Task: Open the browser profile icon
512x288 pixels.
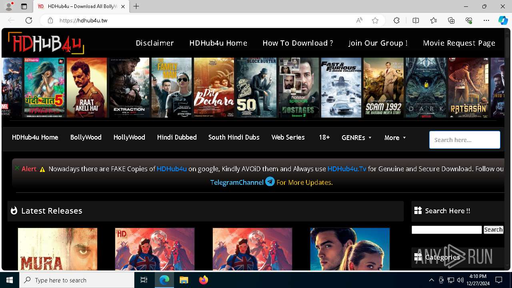Action: pyautogui.click(x=8, y=6)
